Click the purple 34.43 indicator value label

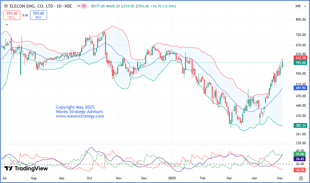[300, 159]
